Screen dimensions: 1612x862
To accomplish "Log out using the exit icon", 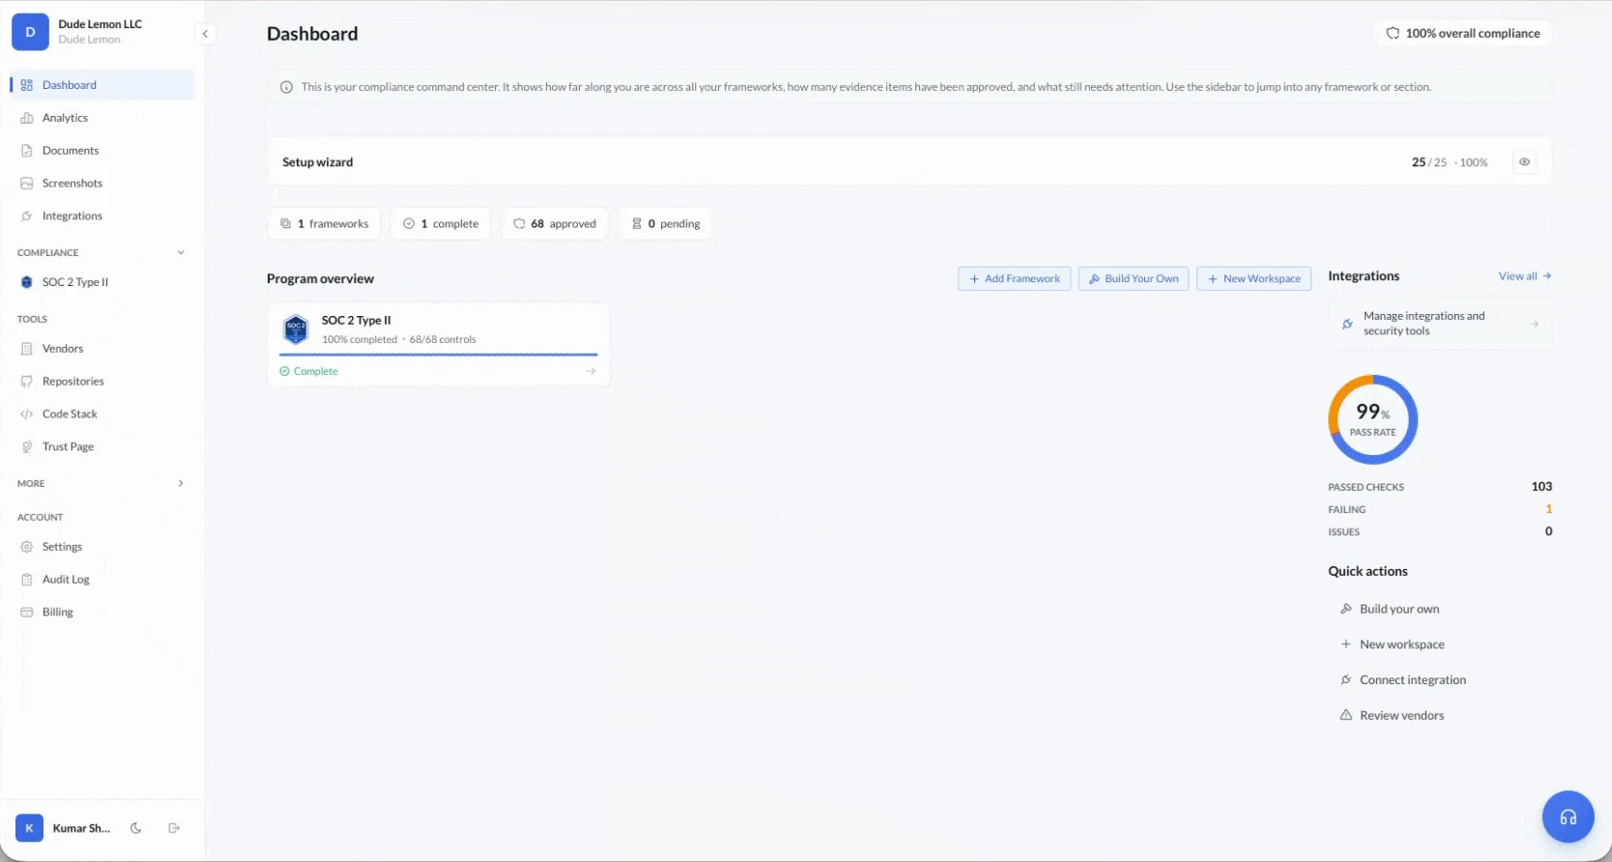I will coord(174,828).
